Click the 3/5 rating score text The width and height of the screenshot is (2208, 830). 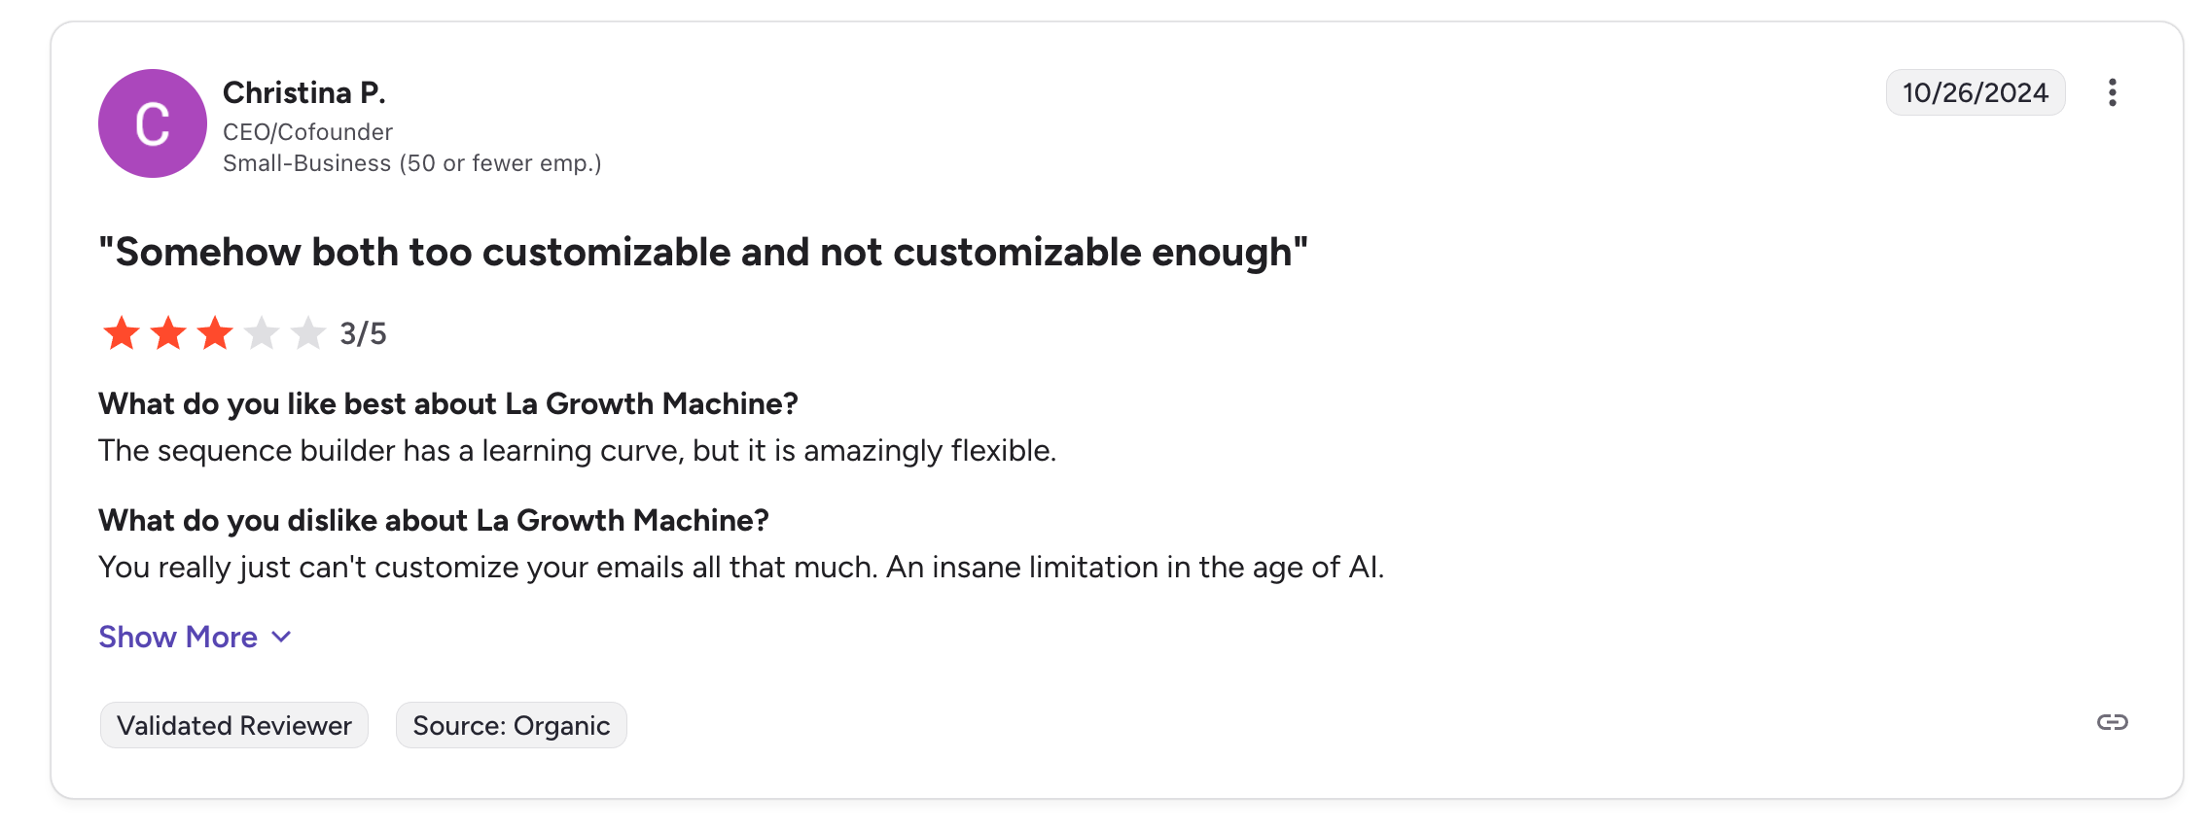[x=363, y=334]
